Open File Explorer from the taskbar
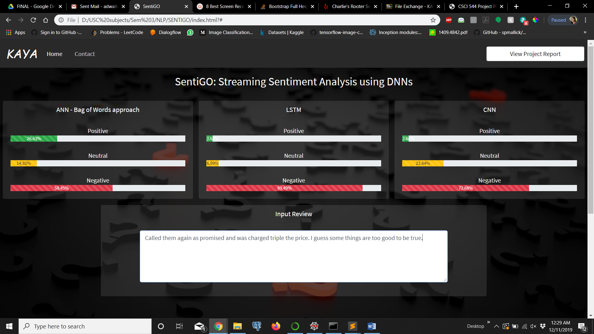 tap(237, 326)
